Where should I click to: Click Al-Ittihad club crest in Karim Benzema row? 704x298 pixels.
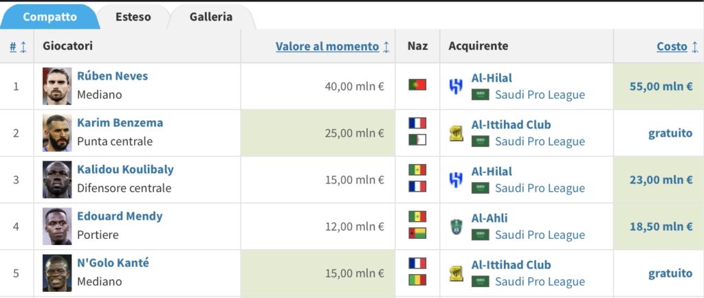coord(456,133)
